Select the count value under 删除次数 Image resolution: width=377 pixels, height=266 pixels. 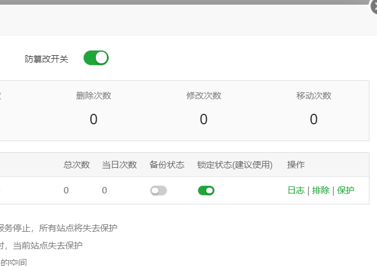tap(94, 120)
